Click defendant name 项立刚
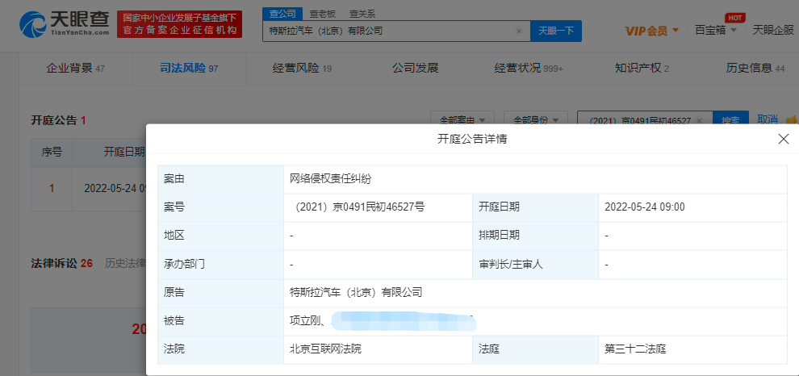799x376 pixels. (x=305, y=321)
